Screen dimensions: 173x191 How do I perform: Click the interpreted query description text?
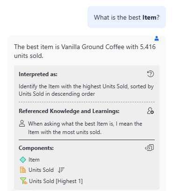86,90
